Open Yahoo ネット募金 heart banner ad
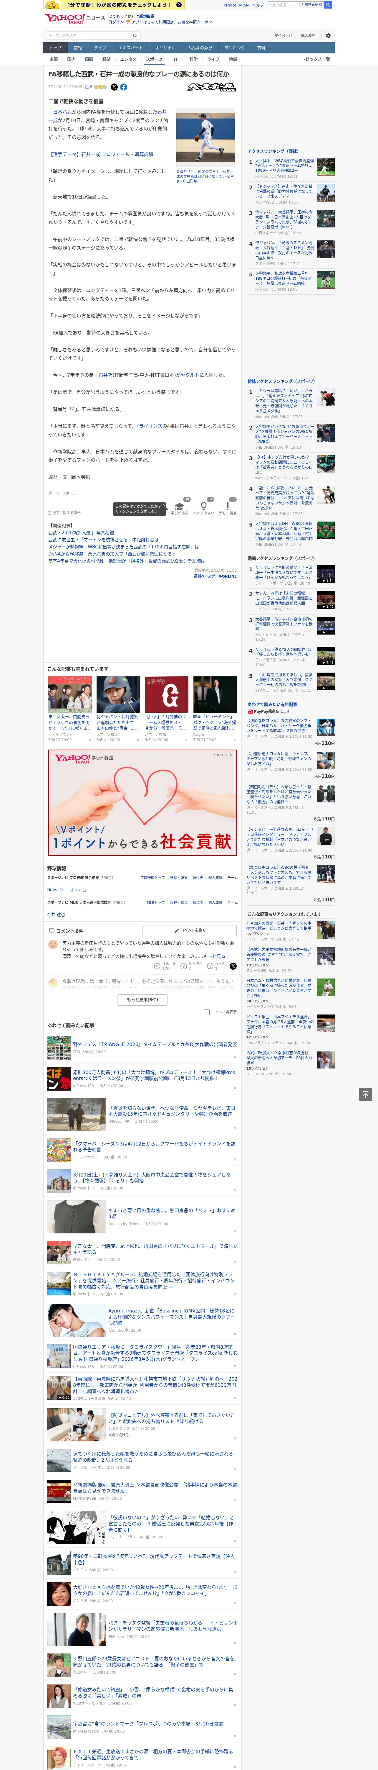This screenshot has width=378, height=1770. point(142,802)
